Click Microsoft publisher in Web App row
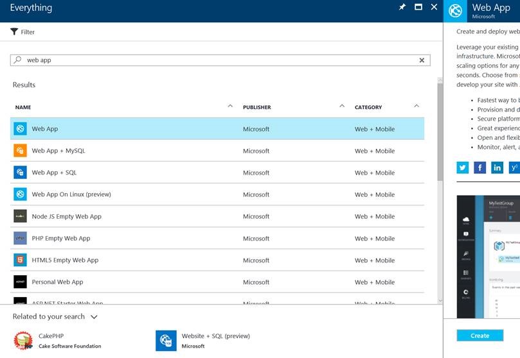Viewport: 520px width, 358px height. [256, 129]
